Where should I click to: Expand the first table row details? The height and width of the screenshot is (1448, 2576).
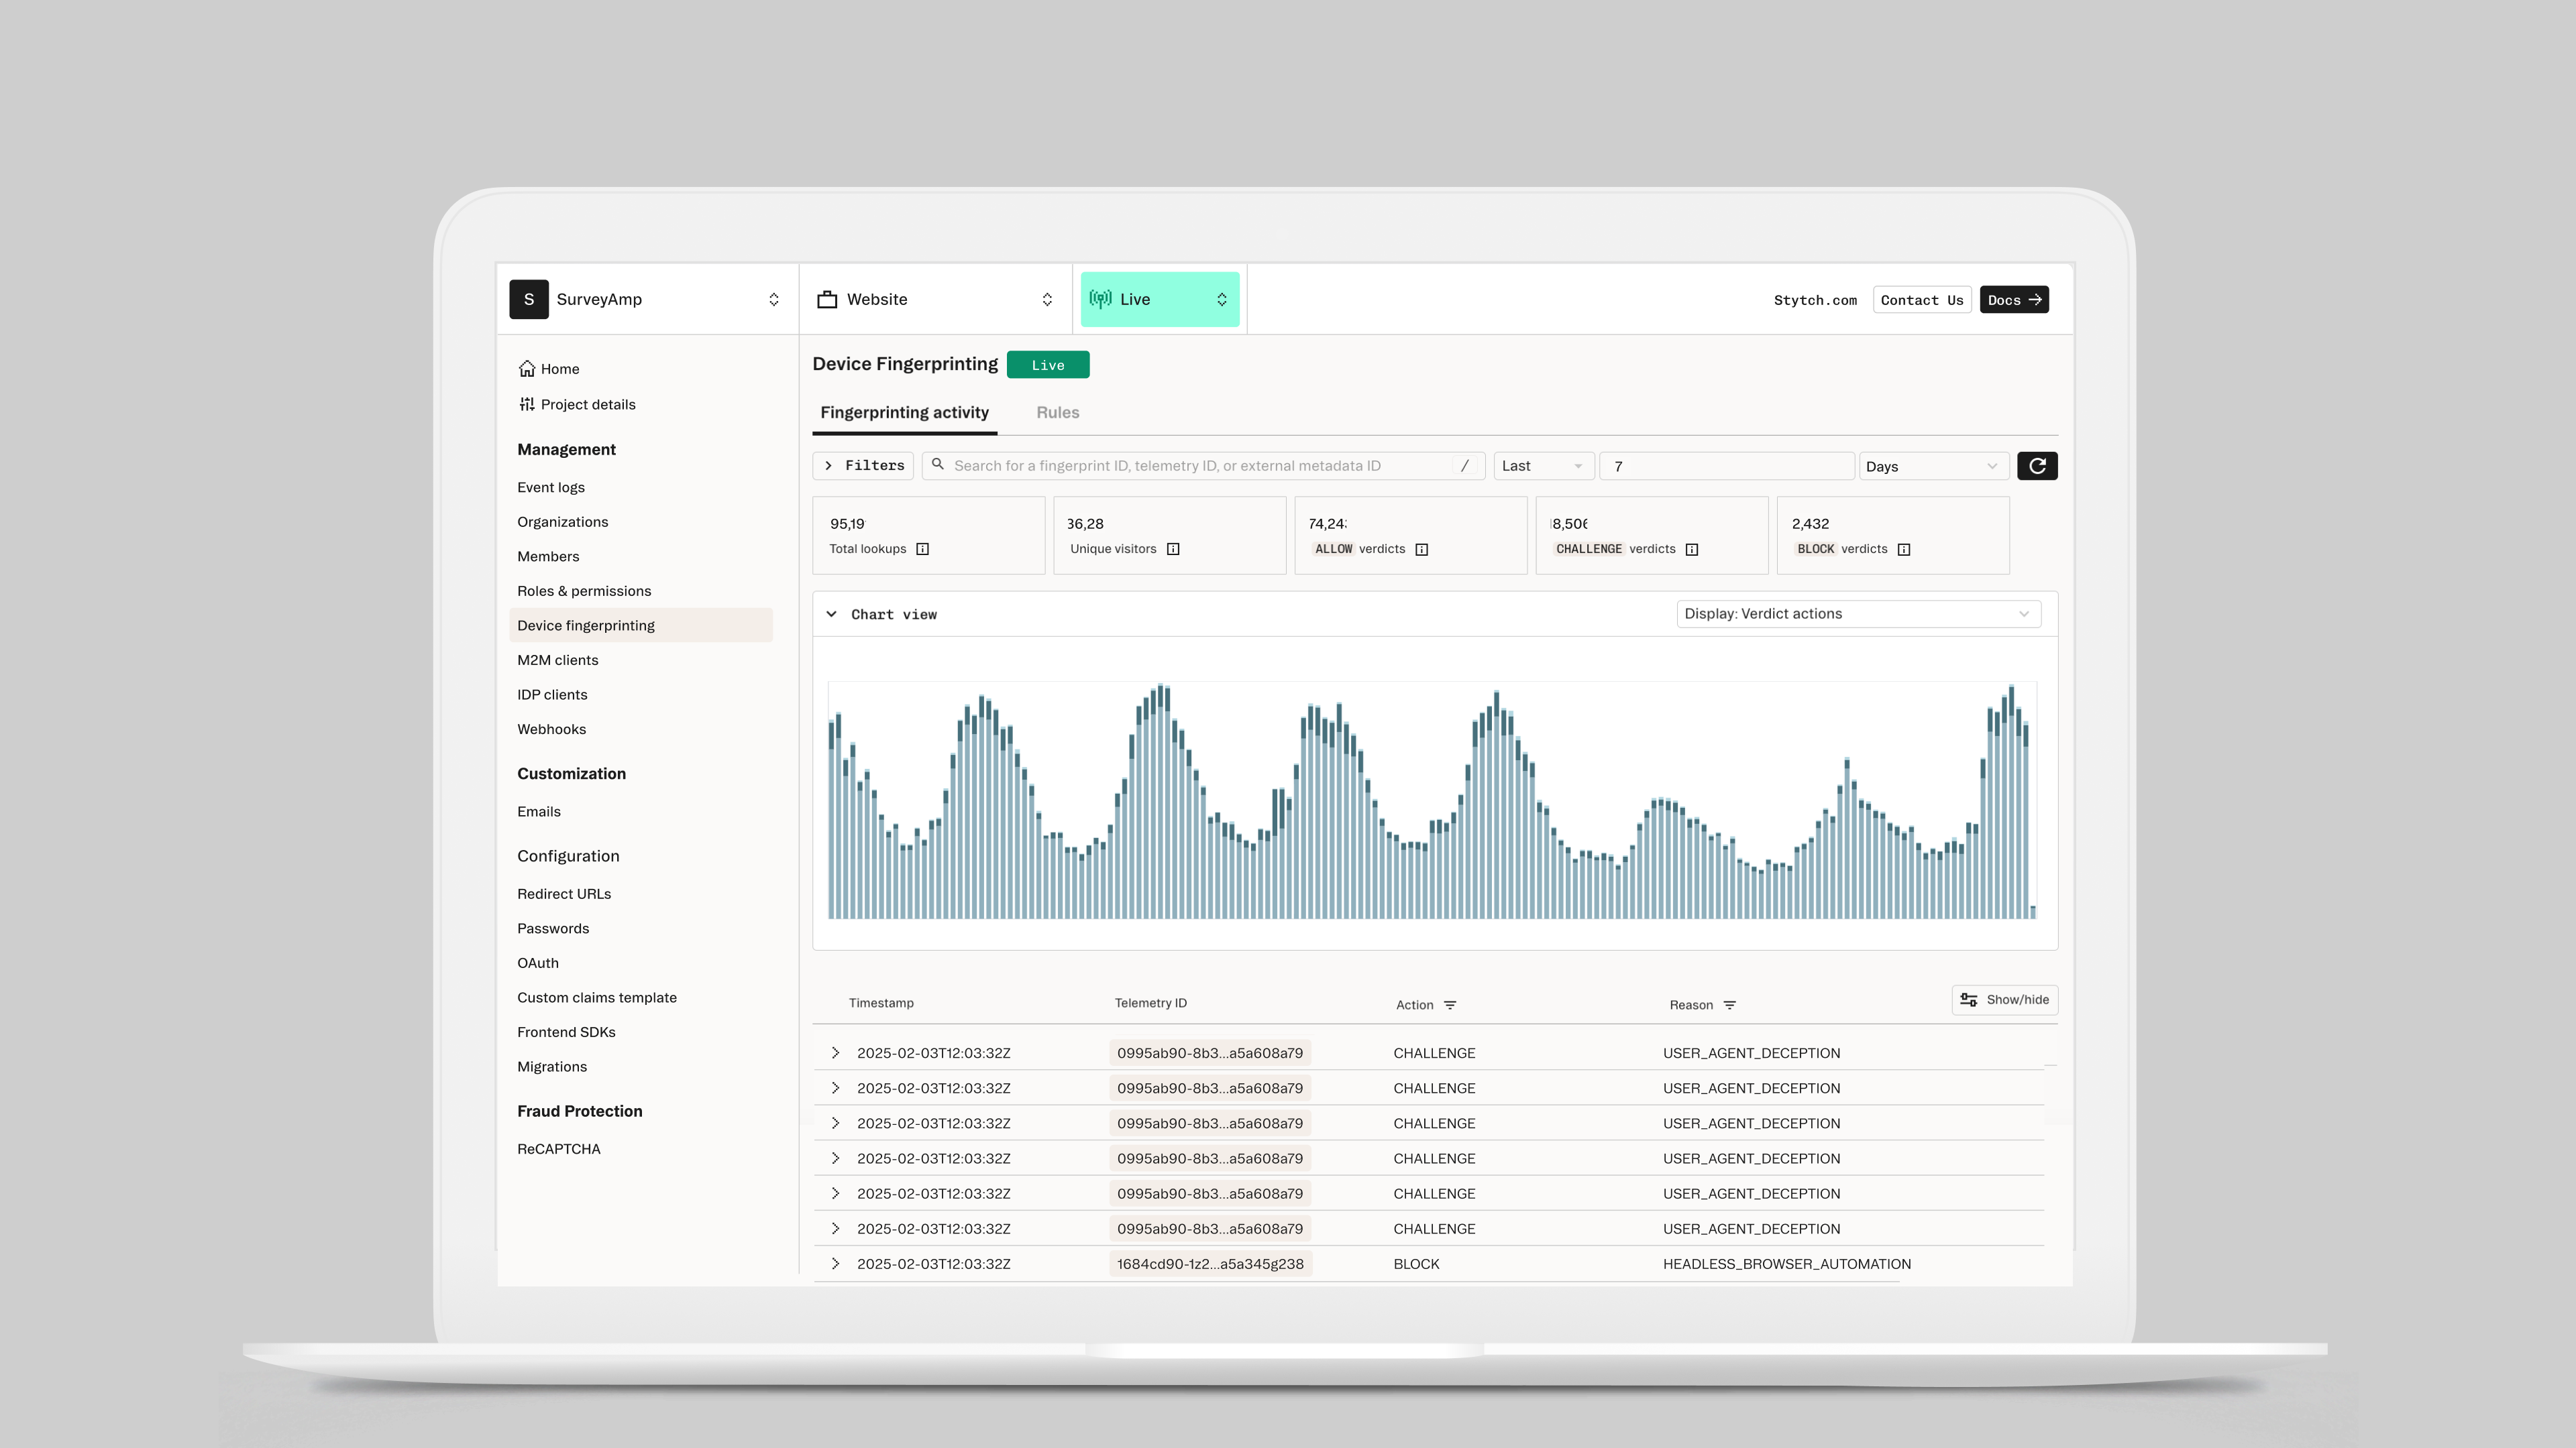tap(836, 1052)
